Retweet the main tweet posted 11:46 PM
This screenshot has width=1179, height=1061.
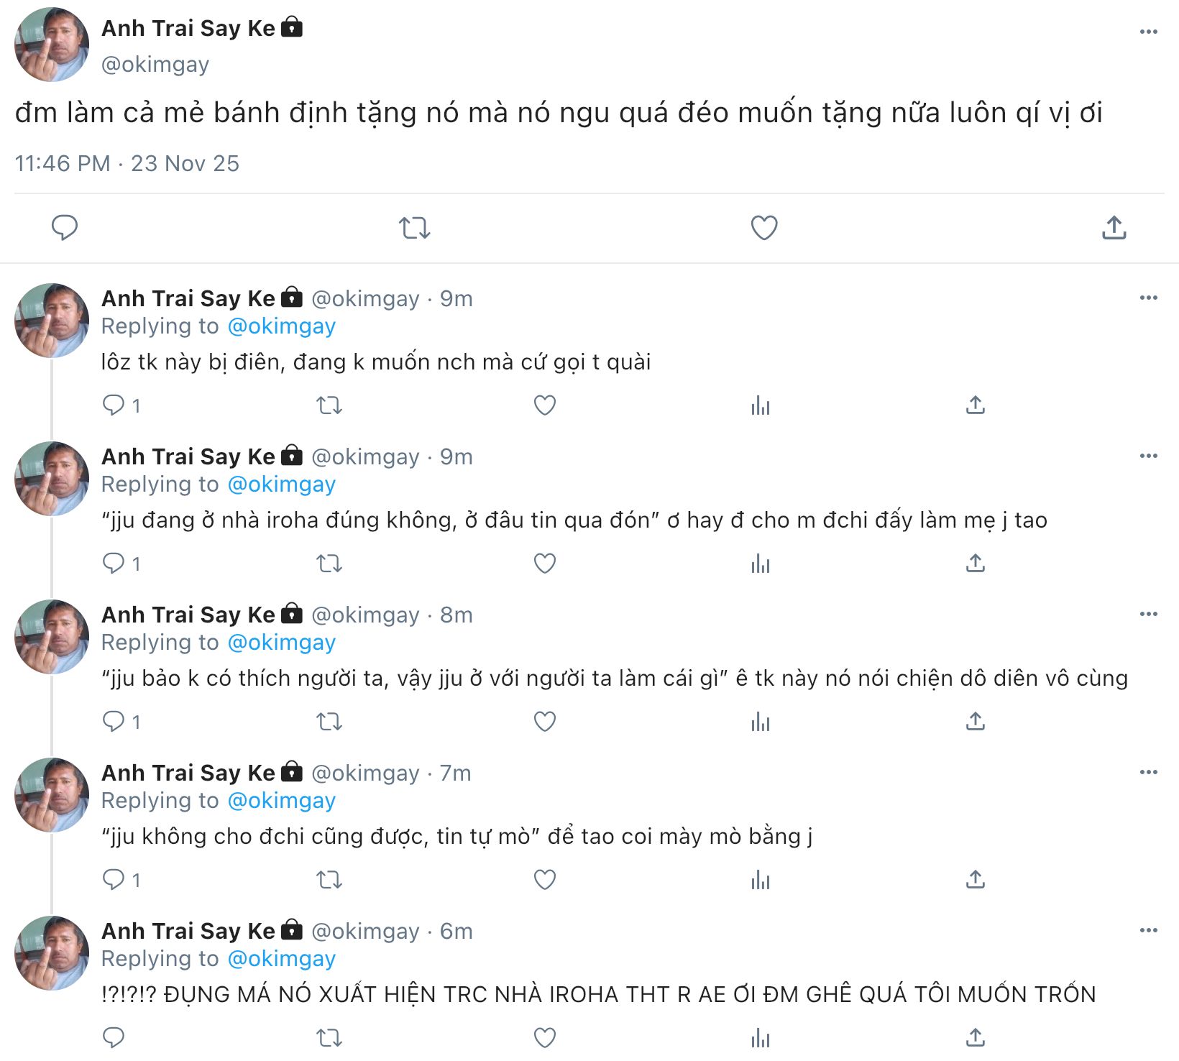[x=414, y=228]
